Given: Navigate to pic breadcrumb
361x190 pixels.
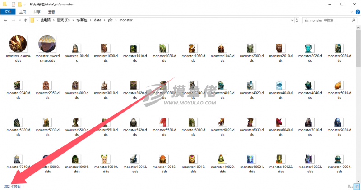Looking at the screenshot, I should point(110,20).
